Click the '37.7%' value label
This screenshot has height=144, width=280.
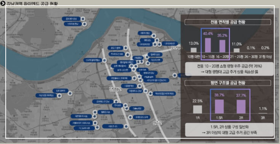click(x=241, y=95)
